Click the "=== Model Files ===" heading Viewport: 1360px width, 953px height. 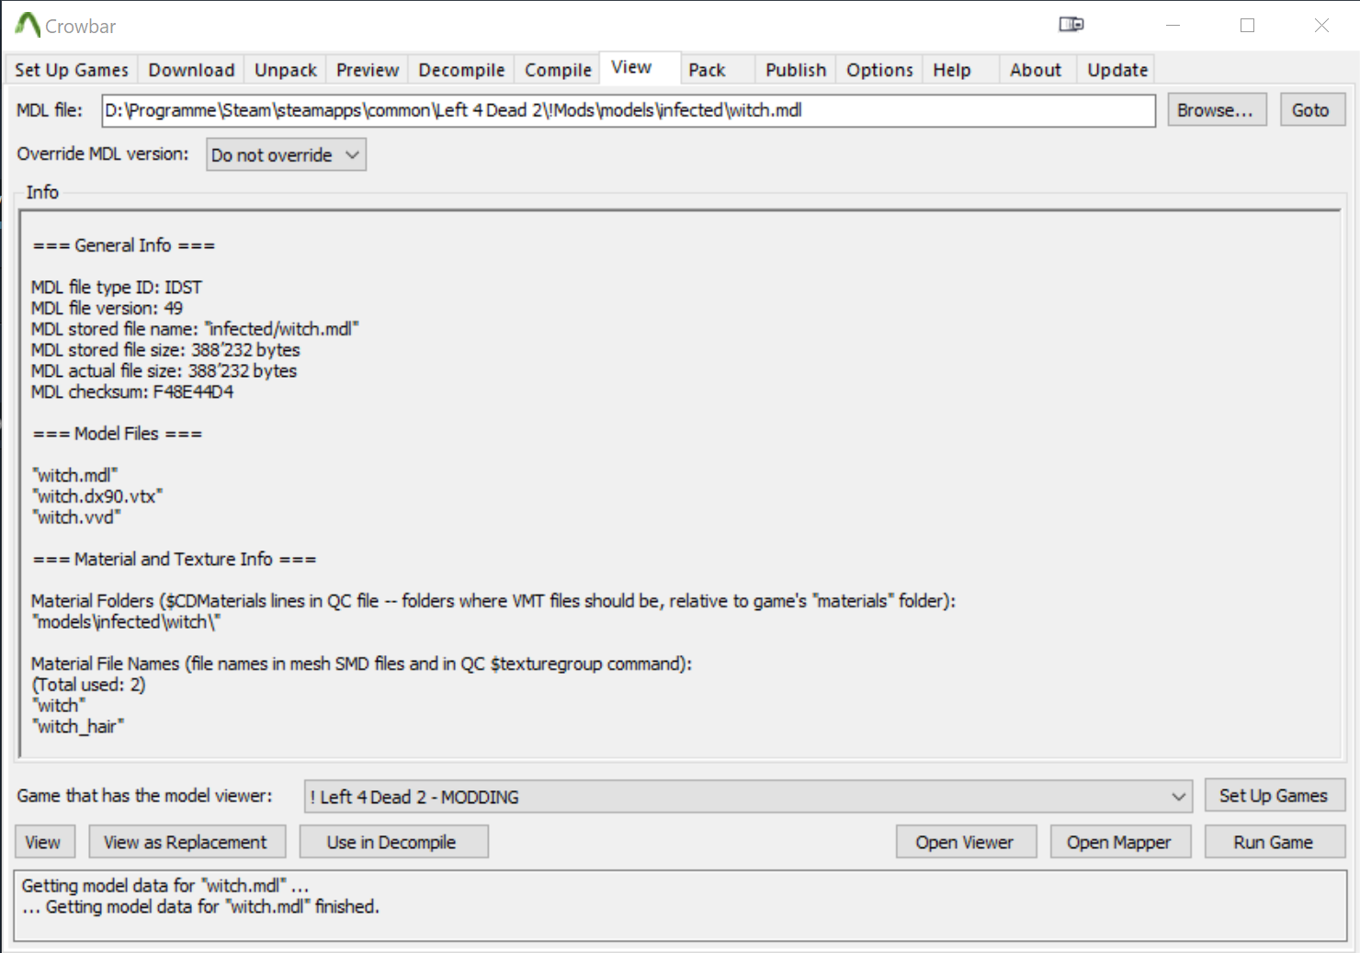tap(117, 434)
